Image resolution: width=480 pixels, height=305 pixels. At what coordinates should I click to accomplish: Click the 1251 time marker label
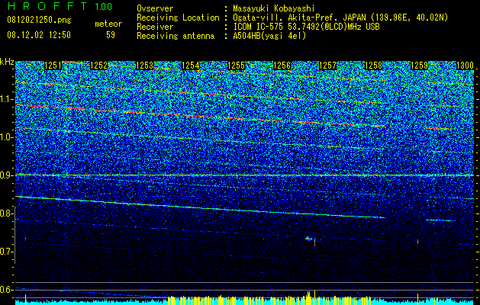tap(53, 66)
